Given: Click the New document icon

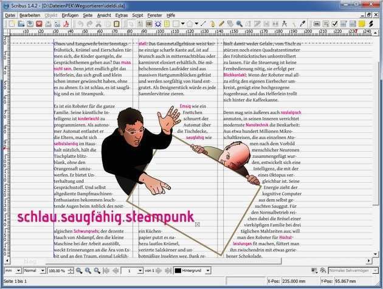Looking at the screenshot, I should 12,24.
